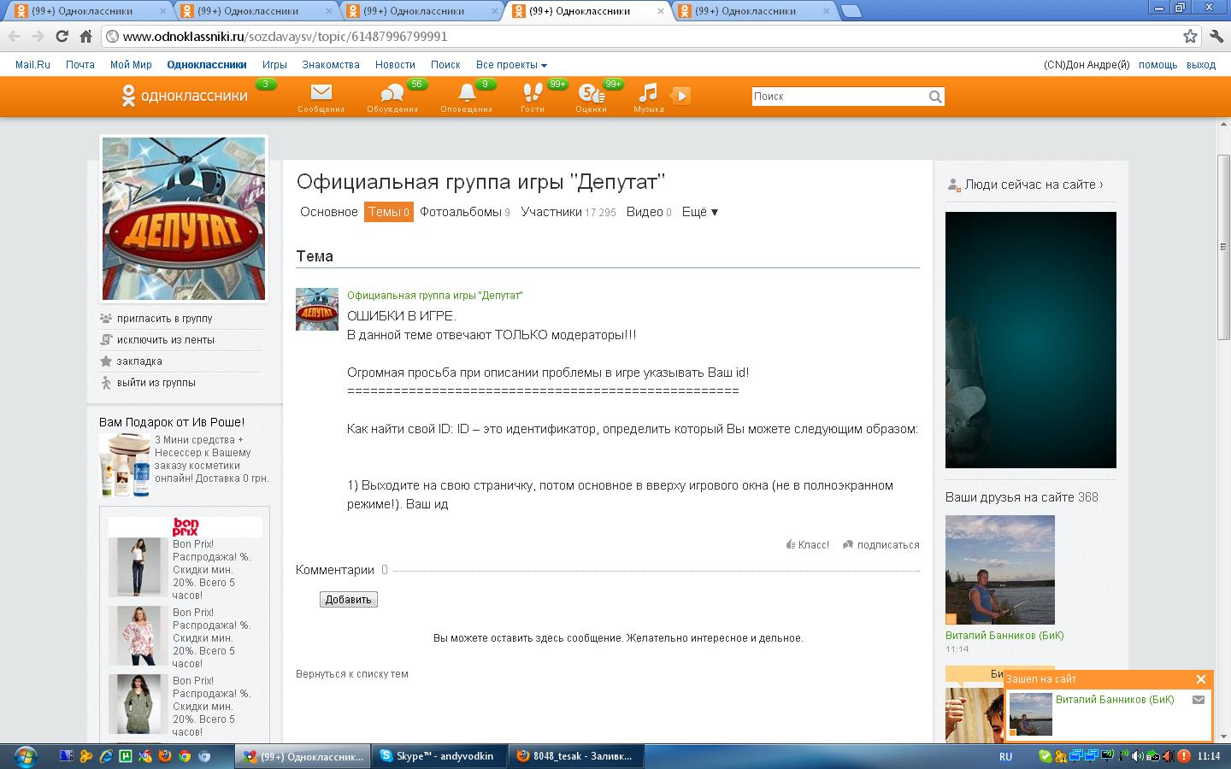This screenshot has width=1231, height=769.
Task: Click 'Mail.Ru' in top navigation
Action: coord(32,65)
